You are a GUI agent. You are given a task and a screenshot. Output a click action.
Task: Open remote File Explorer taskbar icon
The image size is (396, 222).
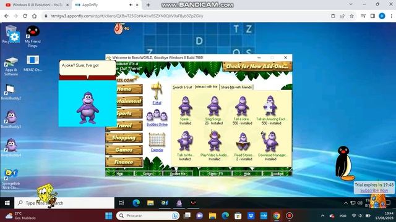point(150,203)
